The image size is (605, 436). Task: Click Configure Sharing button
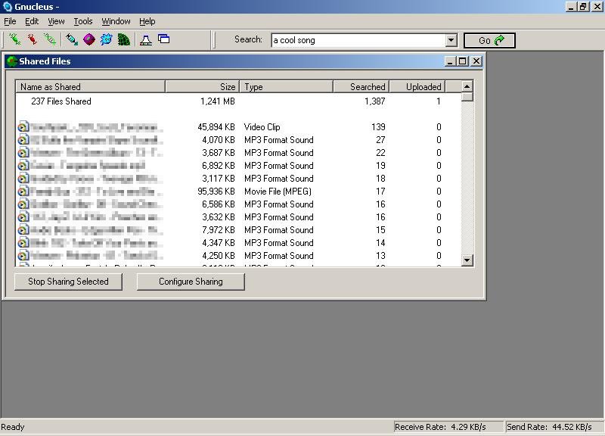(191, 282)
